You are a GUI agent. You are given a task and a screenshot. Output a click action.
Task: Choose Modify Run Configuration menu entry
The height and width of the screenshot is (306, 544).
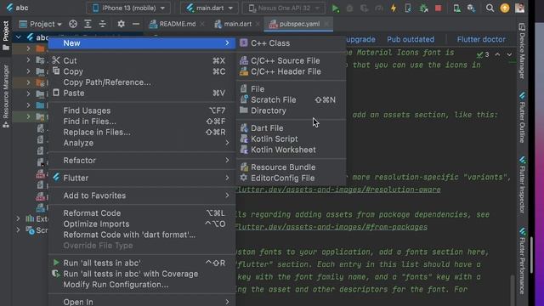click(x=142, y=285)
